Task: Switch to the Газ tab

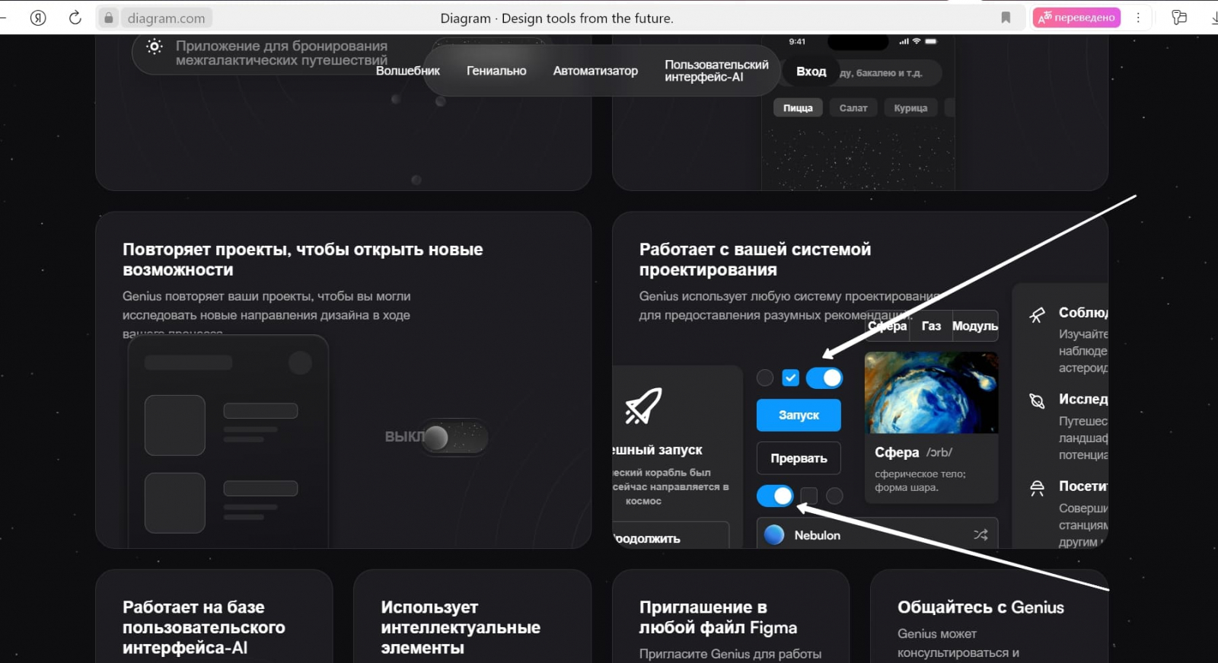Action: (931, 326)
